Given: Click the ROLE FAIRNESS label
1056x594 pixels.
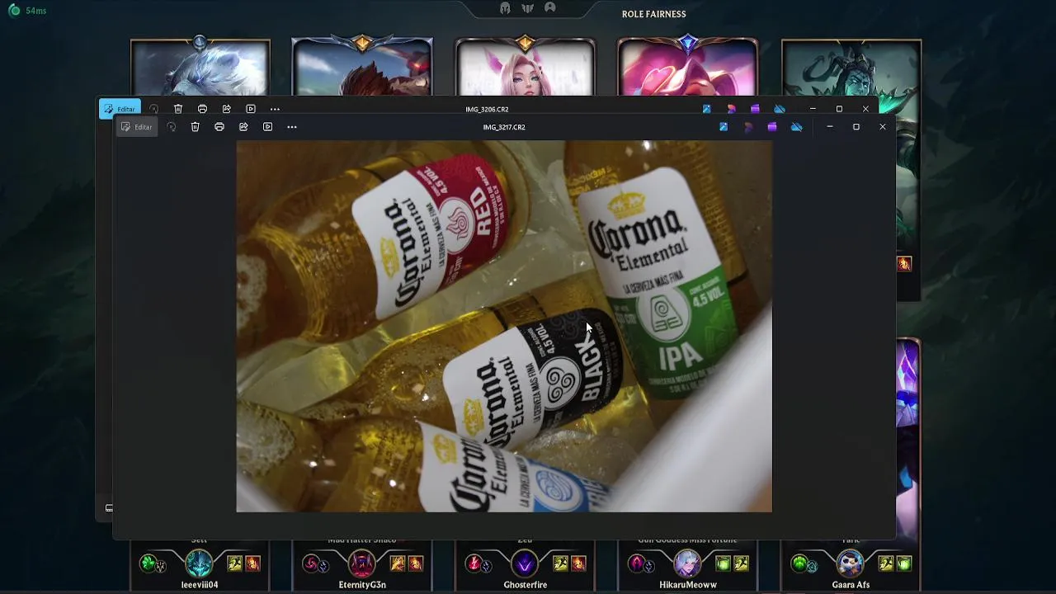Looking at the screenshot, I should (x=654, y=14).
